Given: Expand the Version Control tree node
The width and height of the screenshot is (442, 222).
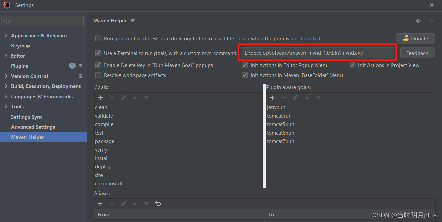Looking at the screenshot, I should (6, 76).
